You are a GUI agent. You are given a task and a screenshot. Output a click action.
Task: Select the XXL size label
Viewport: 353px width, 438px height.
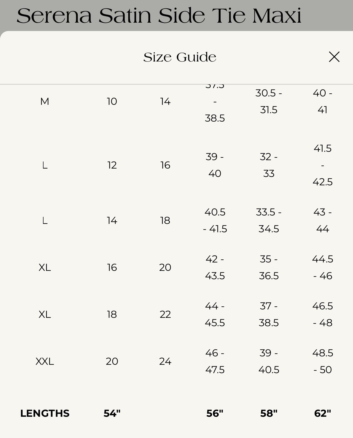click(45, 361)
